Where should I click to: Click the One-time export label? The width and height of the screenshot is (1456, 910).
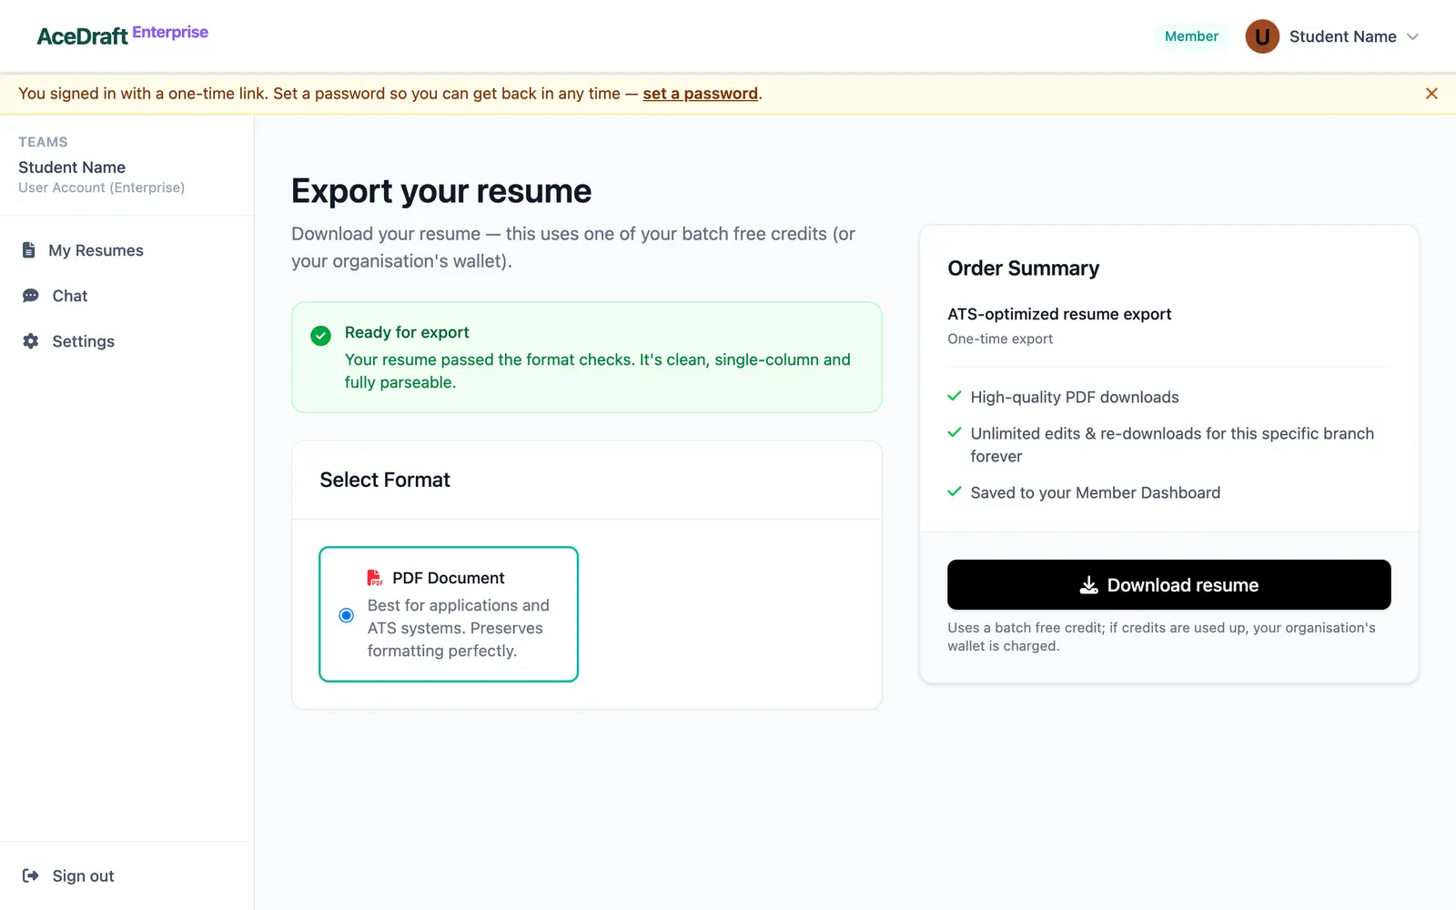(999, 339)
